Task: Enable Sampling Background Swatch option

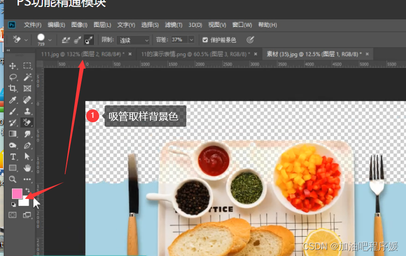Action: (x=89, y=40)
